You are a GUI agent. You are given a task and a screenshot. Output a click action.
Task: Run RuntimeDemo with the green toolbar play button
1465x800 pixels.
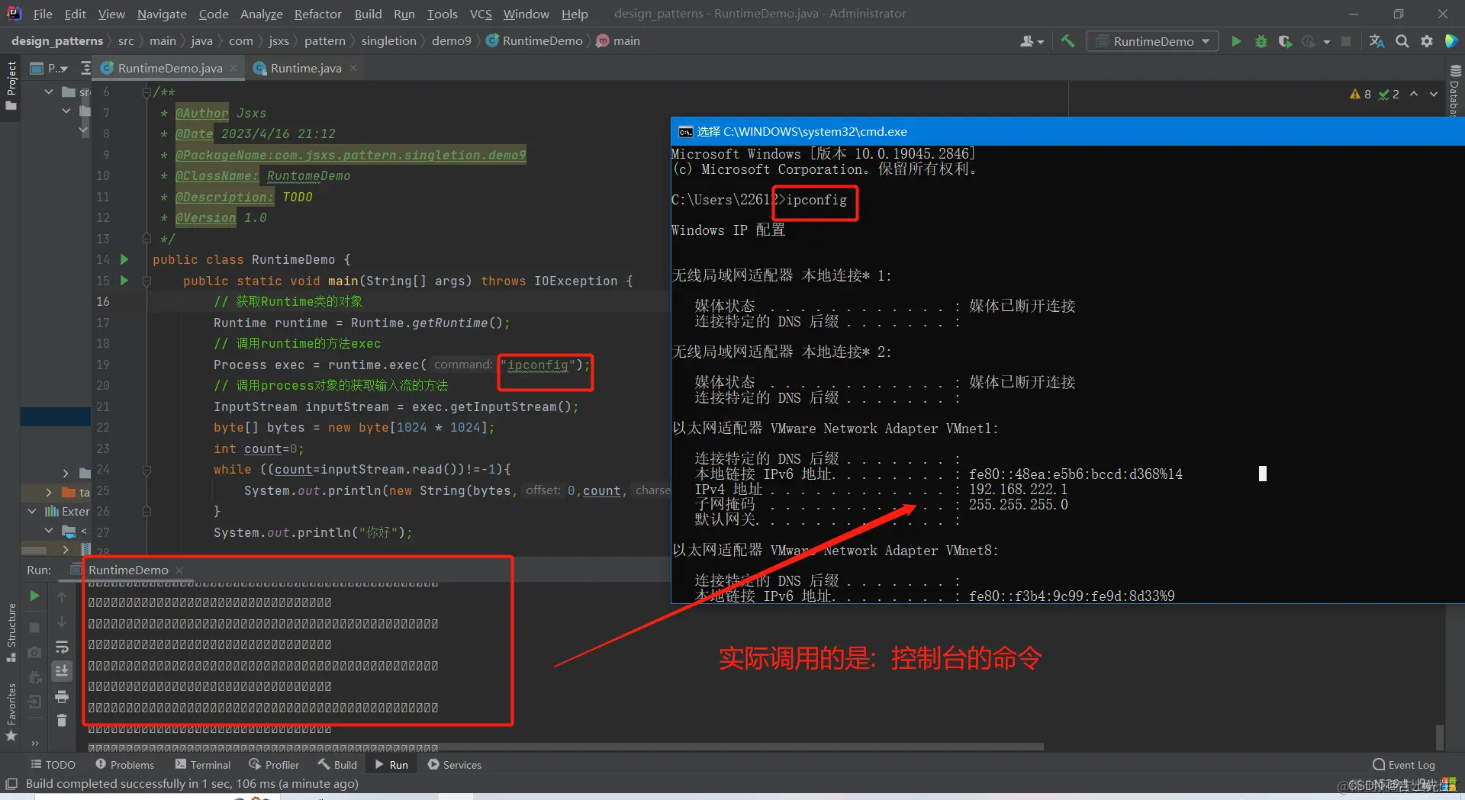tap(1236, 41)
